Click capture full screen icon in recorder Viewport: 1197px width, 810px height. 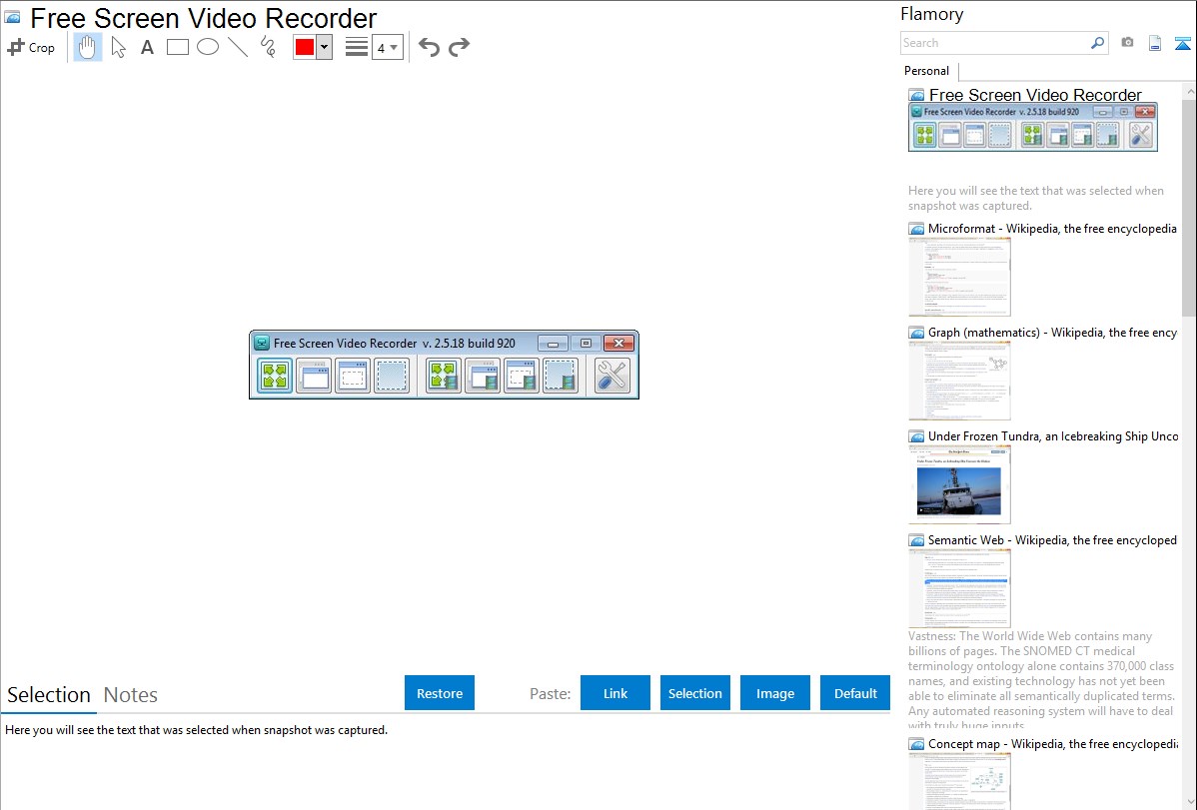[x=274, y=376]
